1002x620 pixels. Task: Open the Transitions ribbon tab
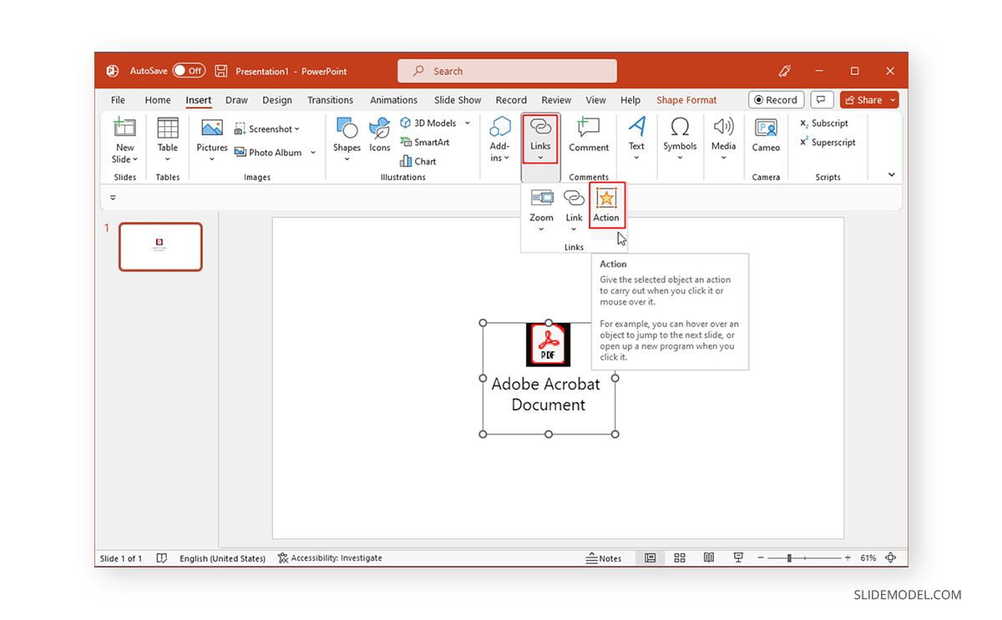pos(330,99)
